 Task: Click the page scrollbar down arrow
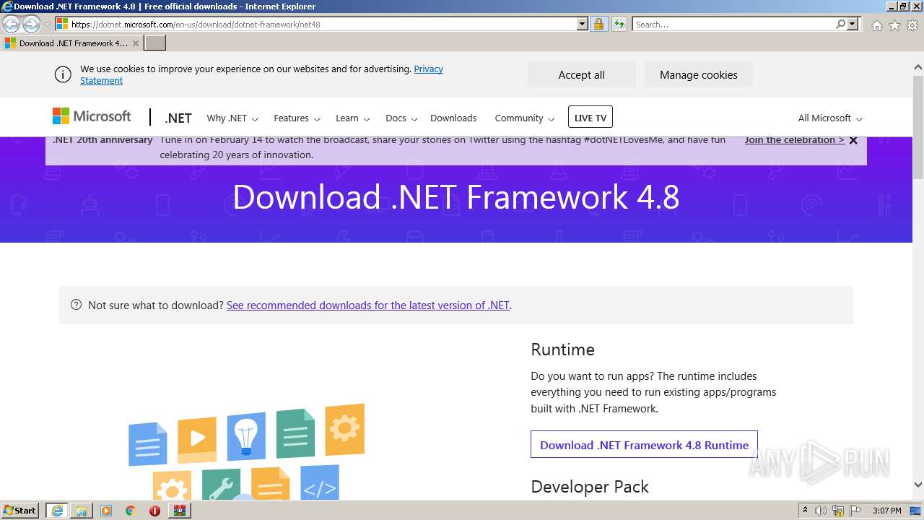(x=918, y=485)
